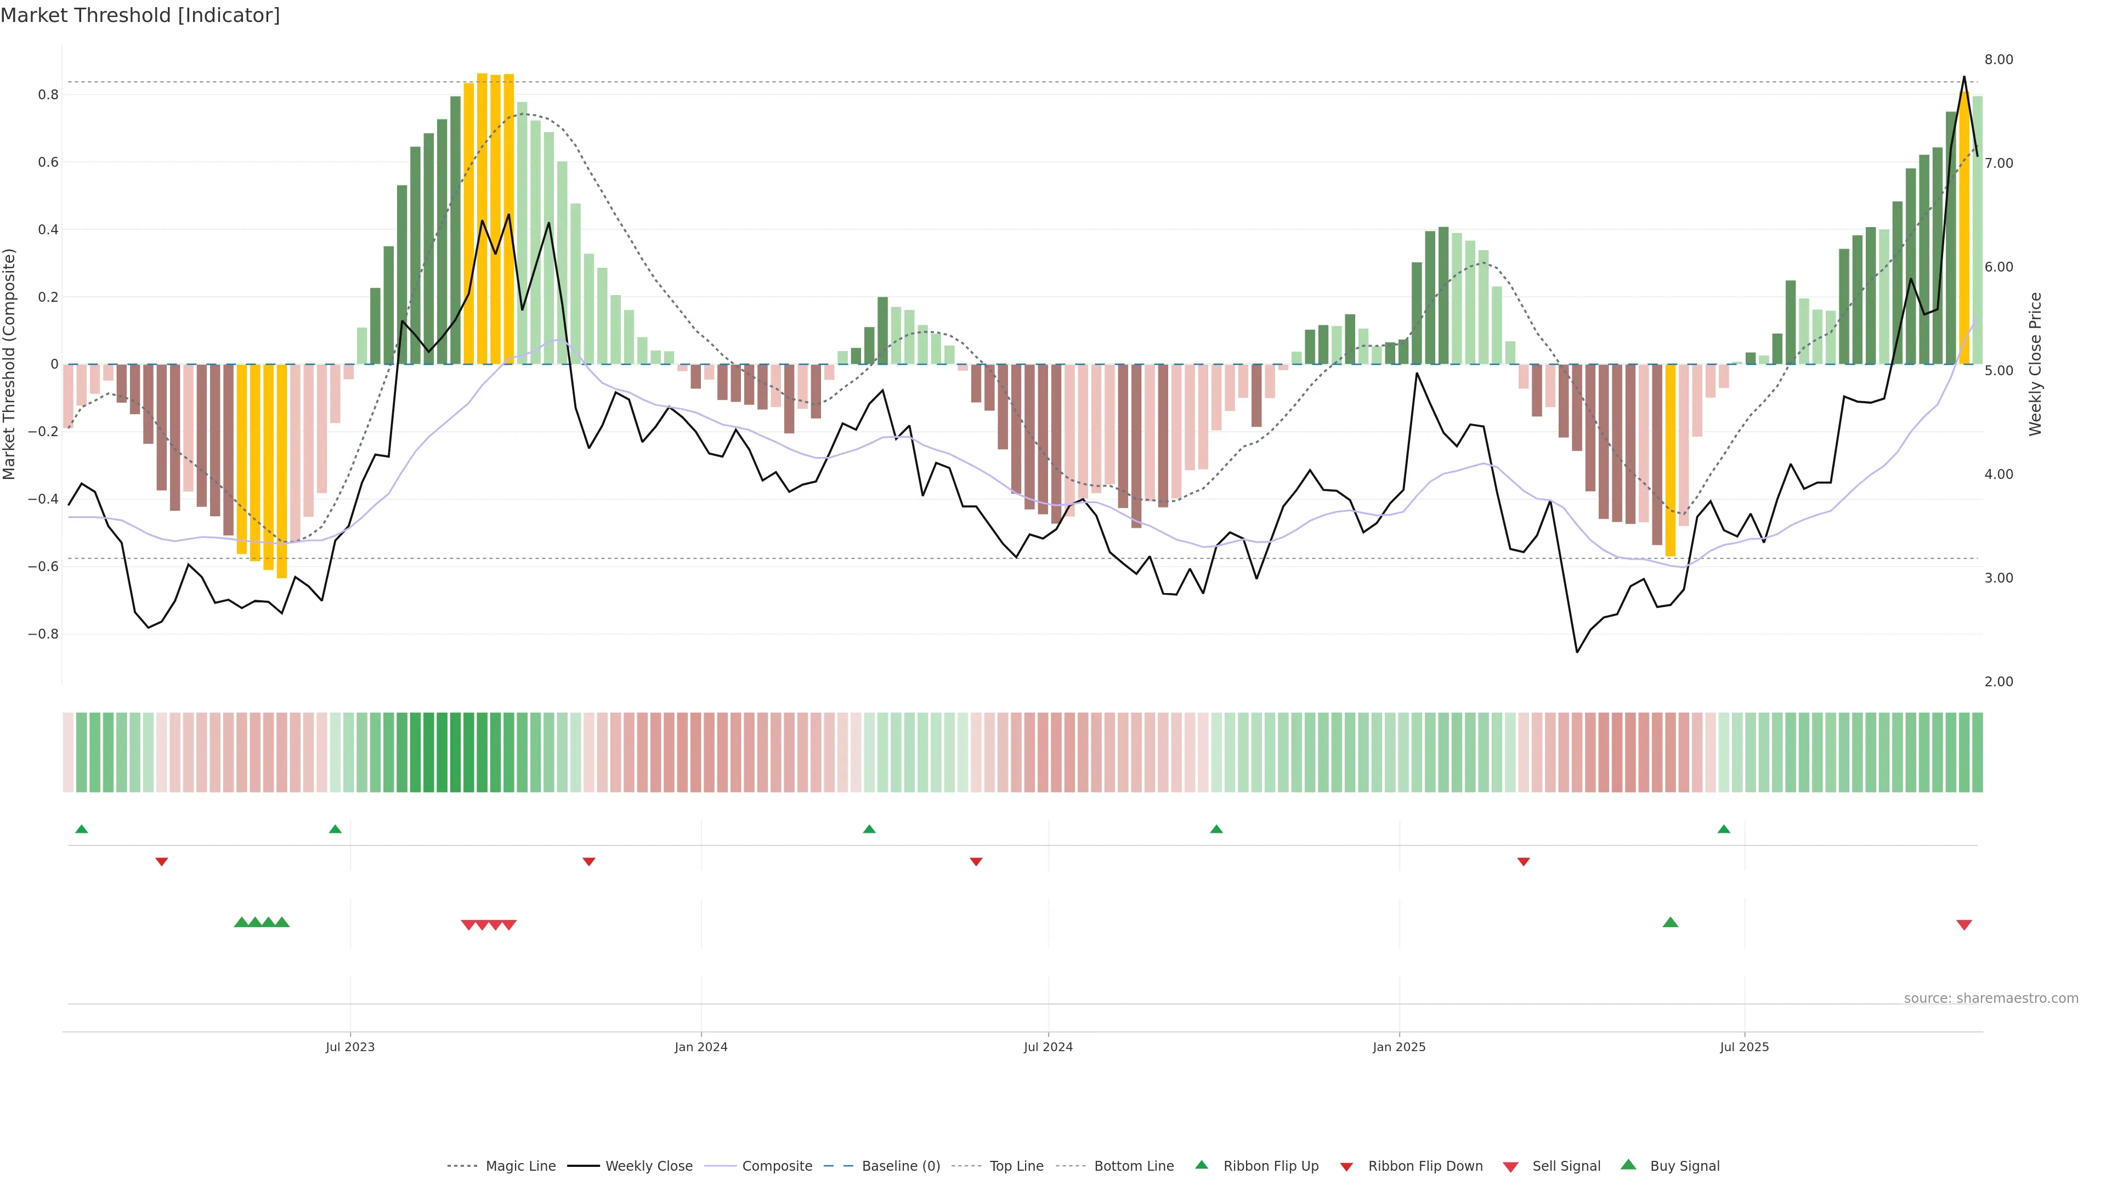
Task: Toggle the Magic Line legend entry
Action: point(520,1166)
